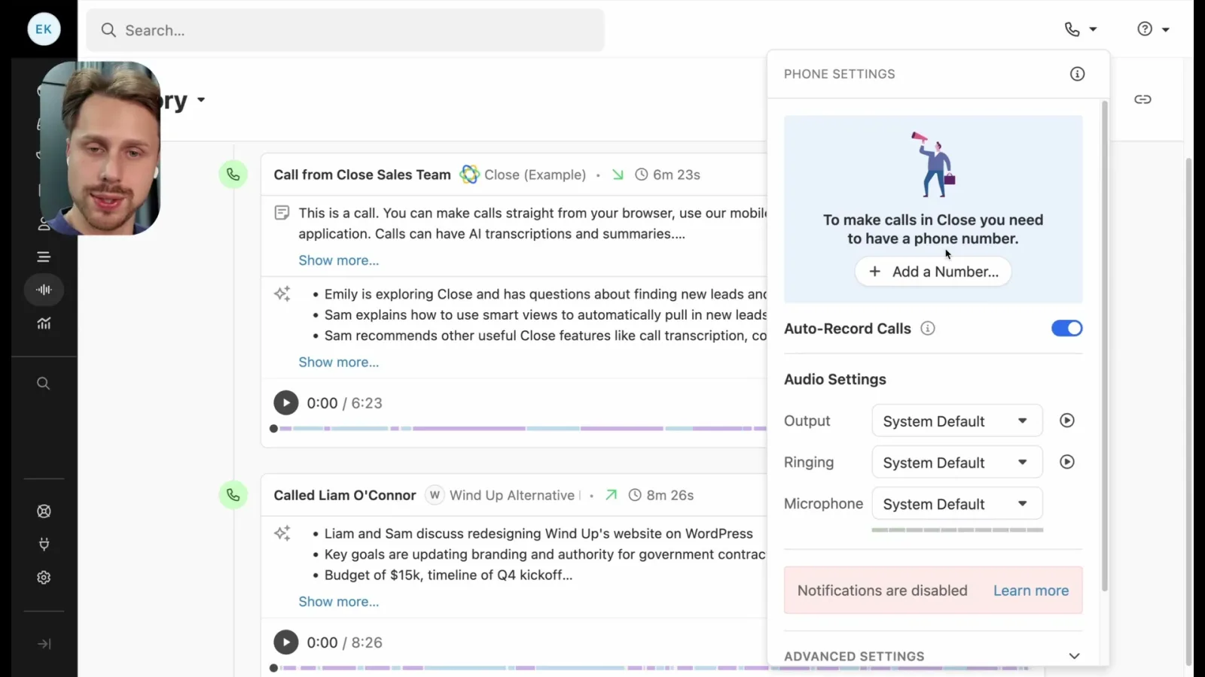Expand the Advanced Settings section
The image size is (1205, 677).
pyautogui.click(x=932, y=656)
